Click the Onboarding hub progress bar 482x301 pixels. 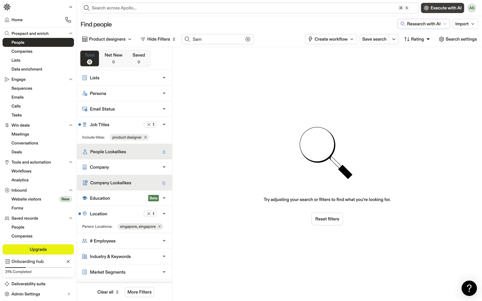click(38, 267)
